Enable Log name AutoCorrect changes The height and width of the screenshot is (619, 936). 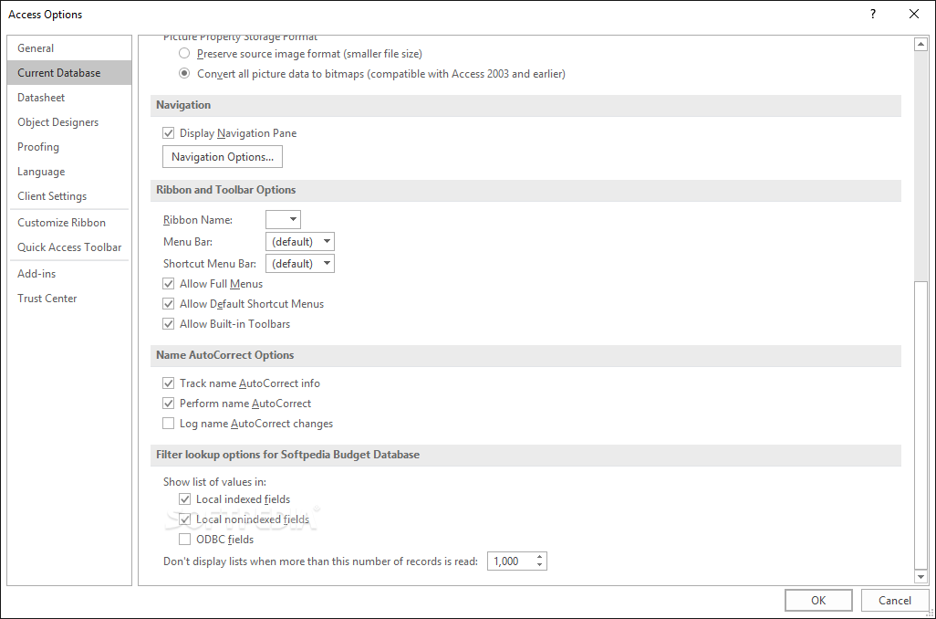(x=169, y=424)
